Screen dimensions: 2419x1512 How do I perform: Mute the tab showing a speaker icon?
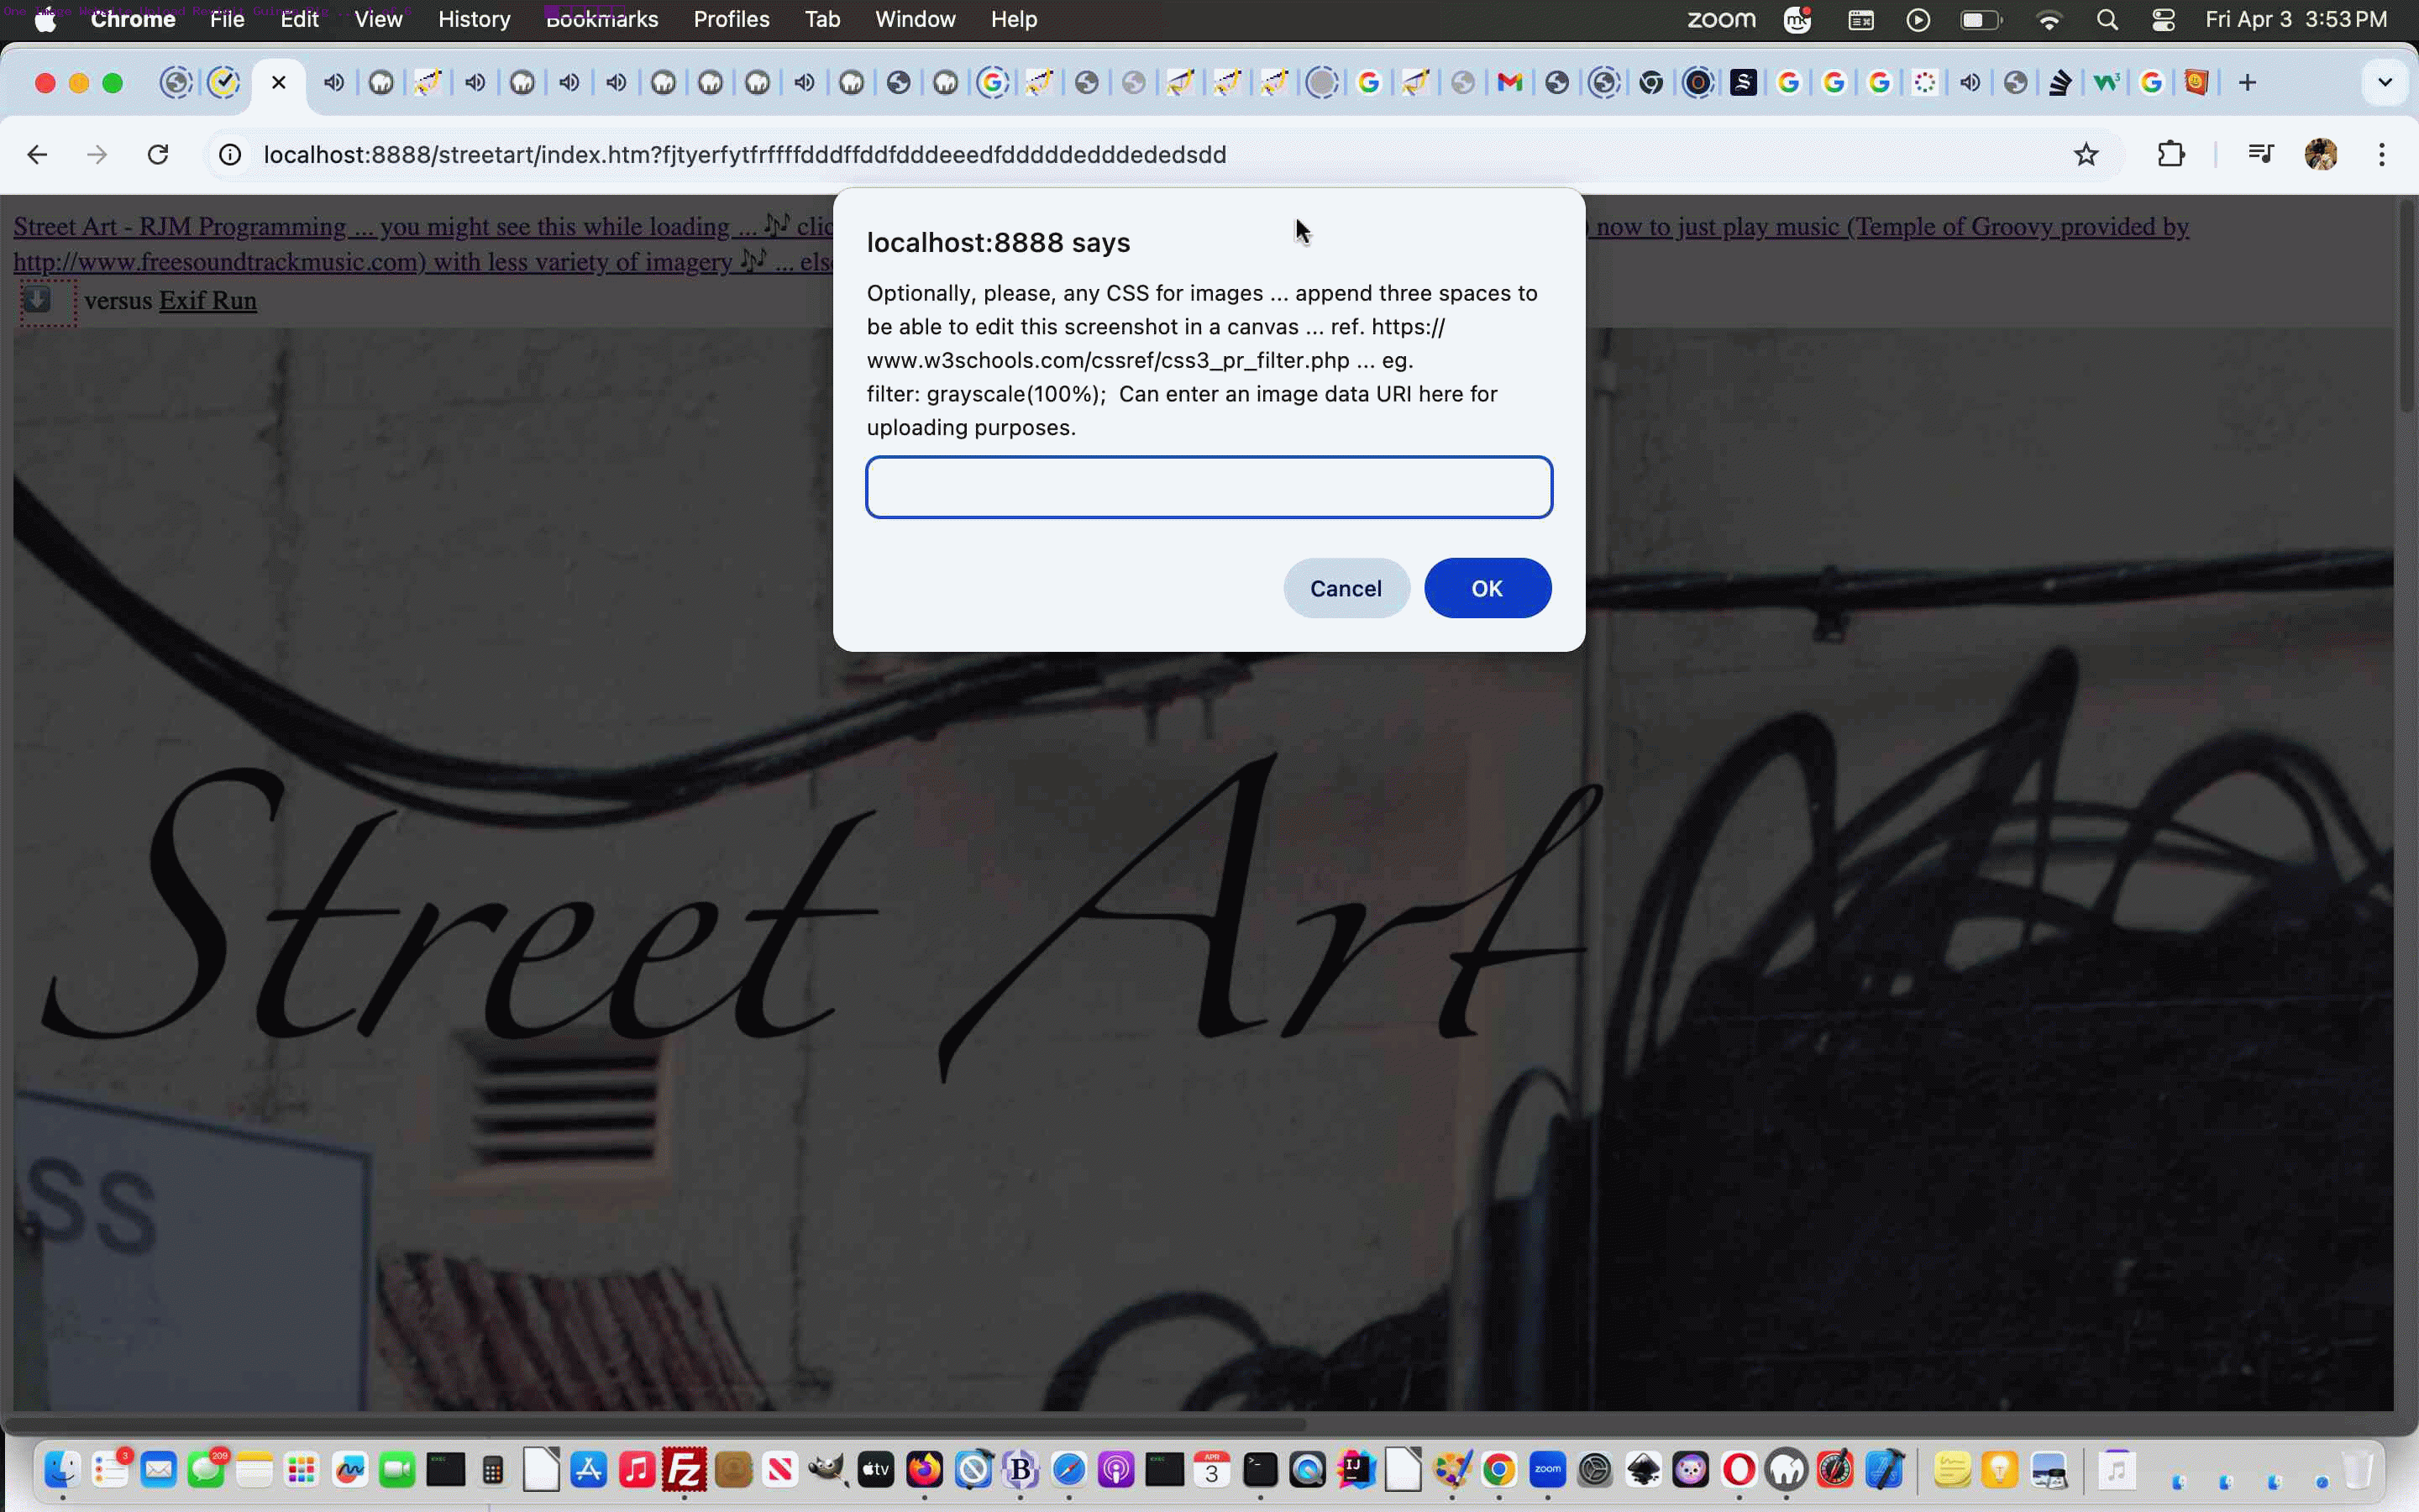coord(337,82)
